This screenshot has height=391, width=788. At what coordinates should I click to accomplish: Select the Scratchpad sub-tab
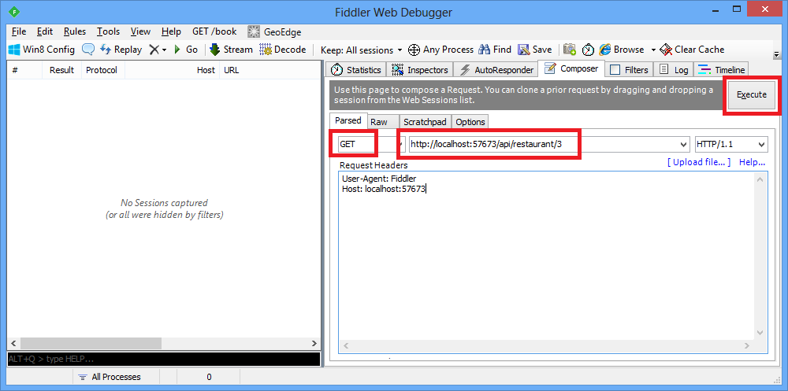(x=426, y=122)
